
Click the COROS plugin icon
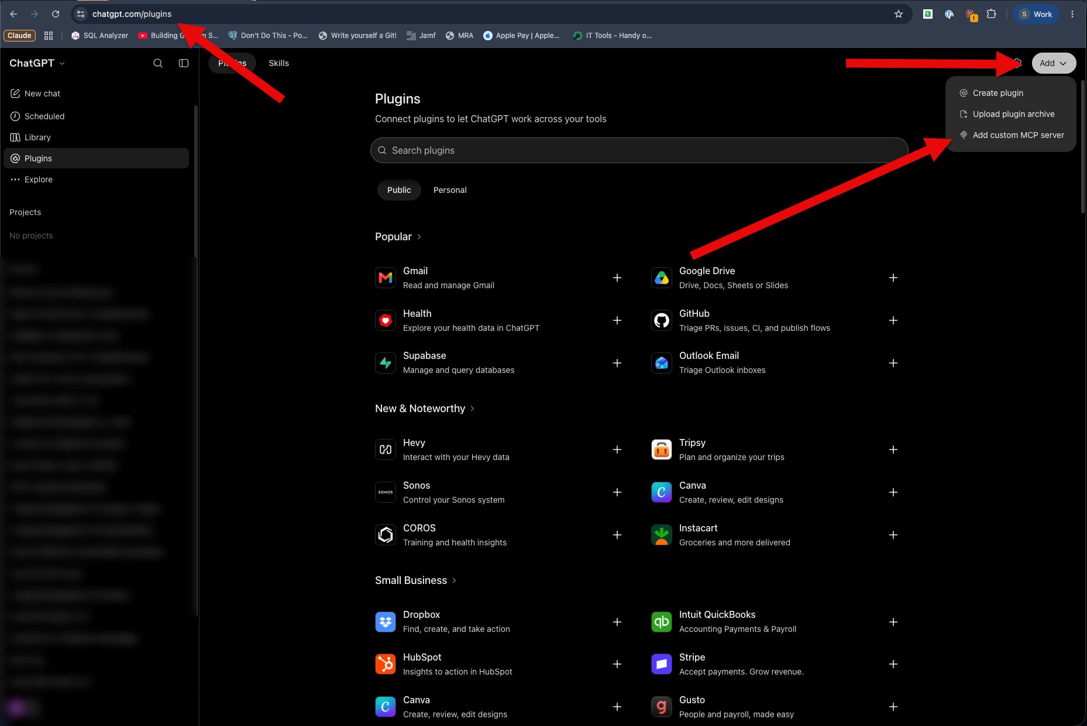(386, 535)
